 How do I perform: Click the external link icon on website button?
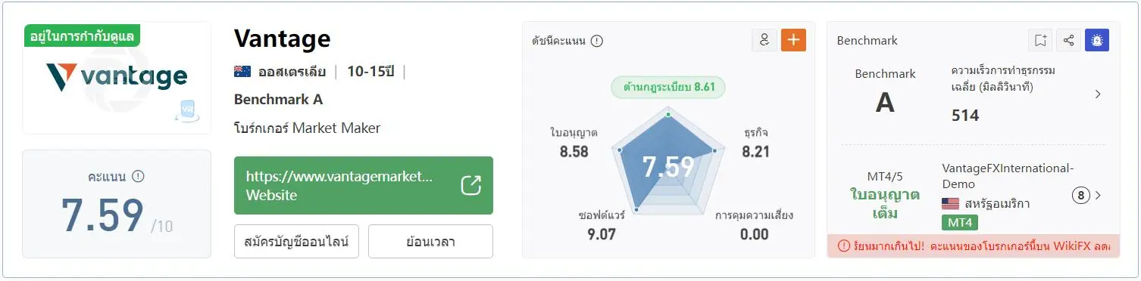471,185
